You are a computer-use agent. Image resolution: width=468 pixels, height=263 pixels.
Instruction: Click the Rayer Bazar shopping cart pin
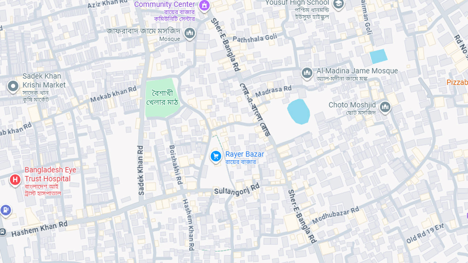216,157
